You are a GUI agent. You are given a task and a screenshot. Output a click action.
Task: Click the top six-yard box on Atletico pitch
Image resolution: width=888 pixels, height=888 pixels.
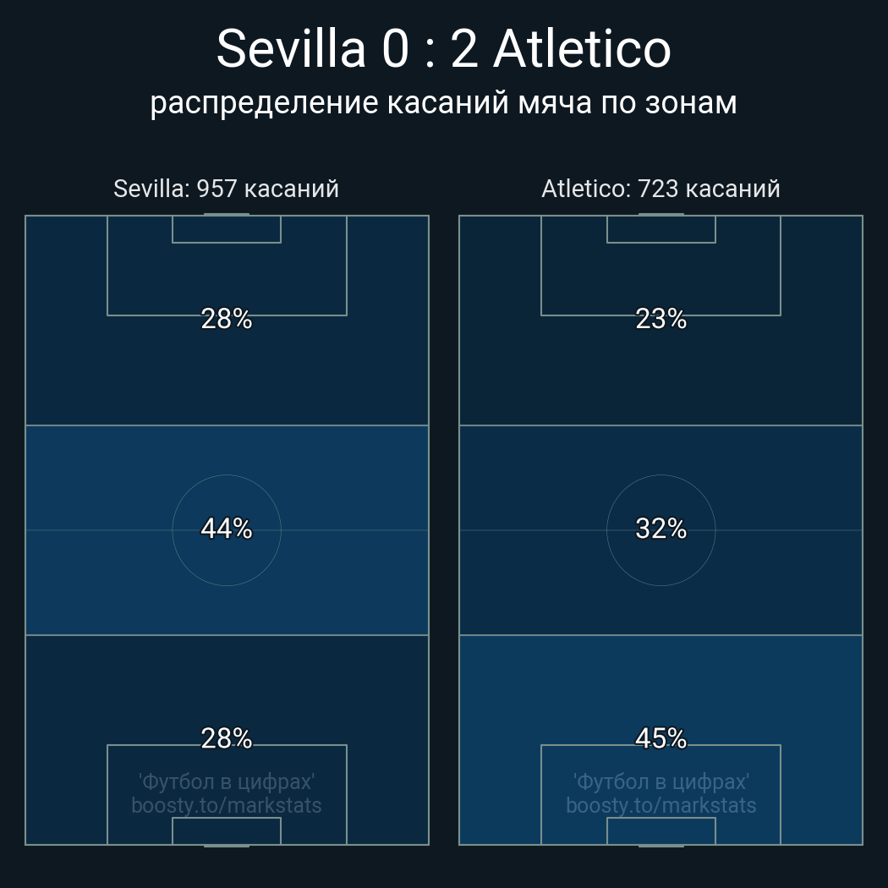[661, 229]
